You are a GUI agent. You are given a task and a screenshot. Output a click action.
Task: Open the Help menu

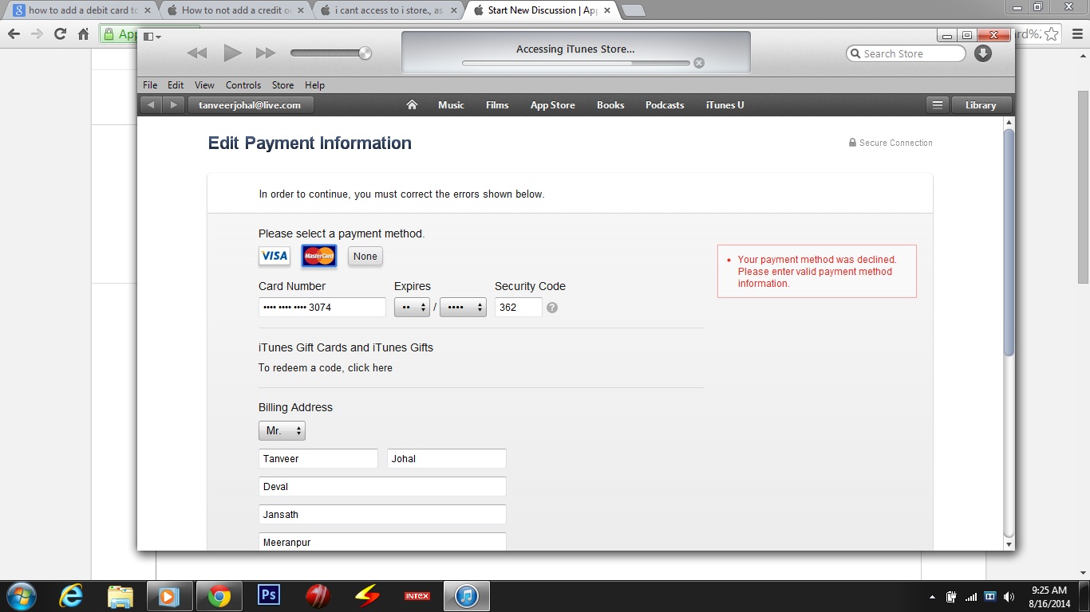pos(314,85)
